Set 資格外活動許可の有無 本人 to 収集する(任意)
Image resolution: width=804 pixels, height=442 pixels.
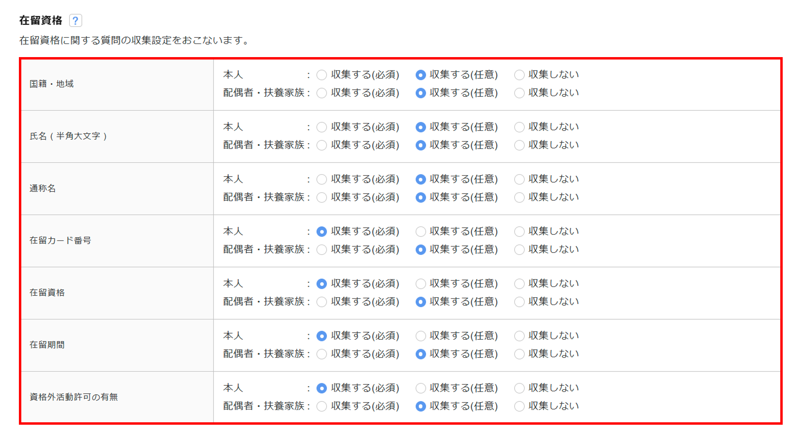[420, 388]
